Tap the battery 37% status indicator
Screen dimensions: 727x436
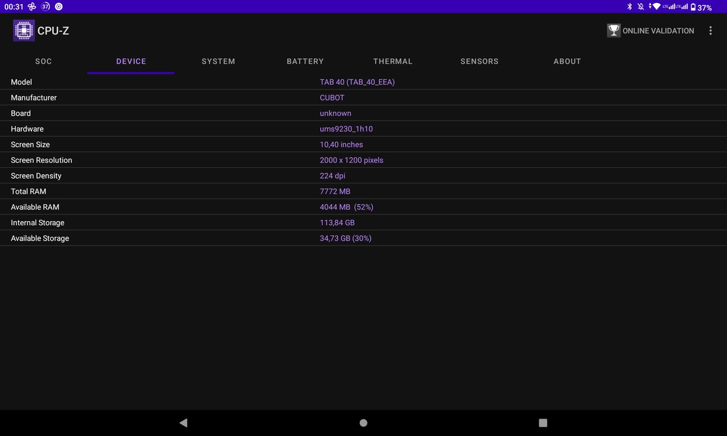[x=701, y=7]
